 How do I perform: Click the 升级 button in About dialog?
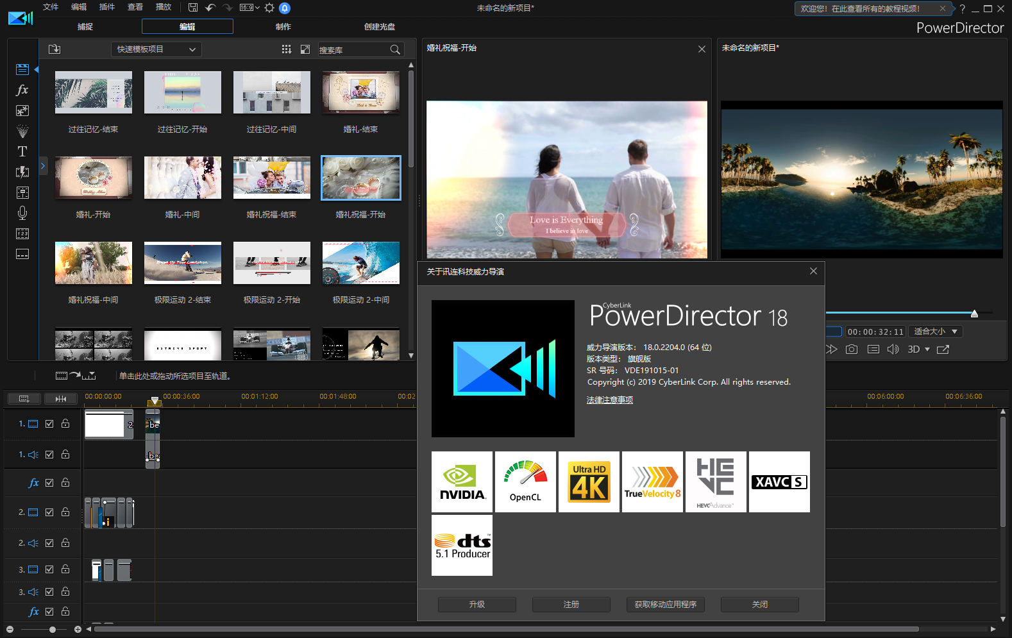pyautogui.click(x=477, y=605)
